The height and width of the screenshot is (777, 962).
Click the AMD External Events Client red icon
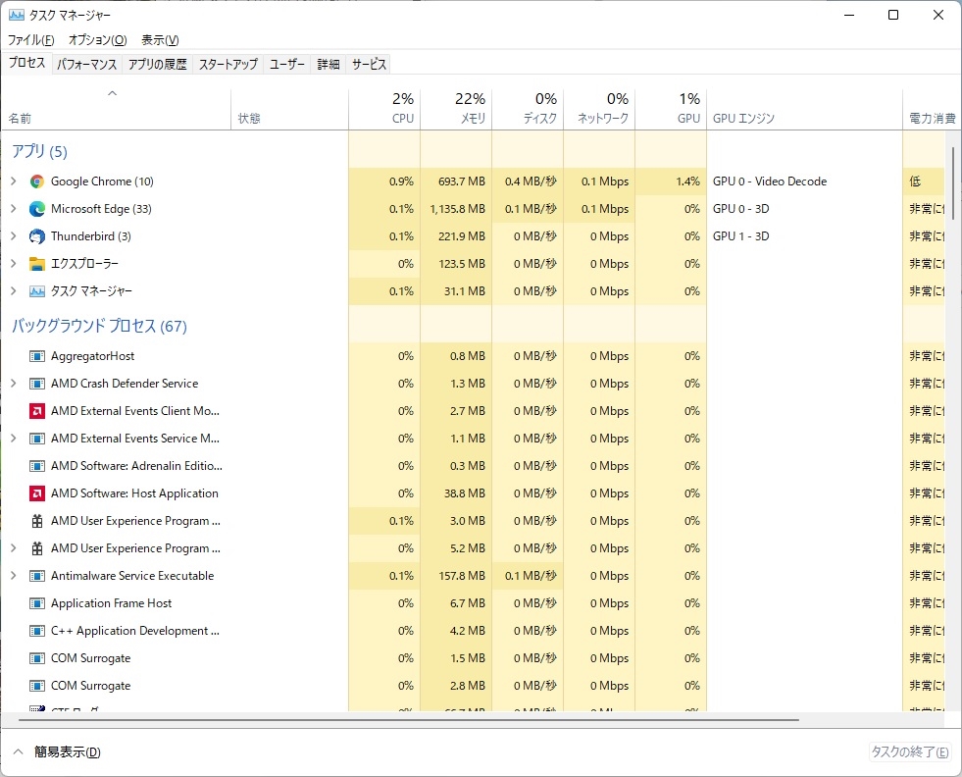[x=37, y=411]
